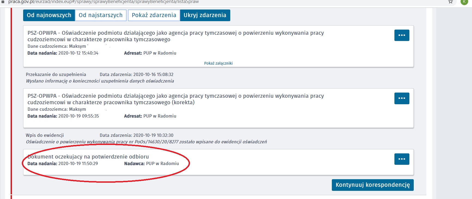Open three-dot menu for document awaiting confirmation
The image size is (472, 199).
(401, 159)
